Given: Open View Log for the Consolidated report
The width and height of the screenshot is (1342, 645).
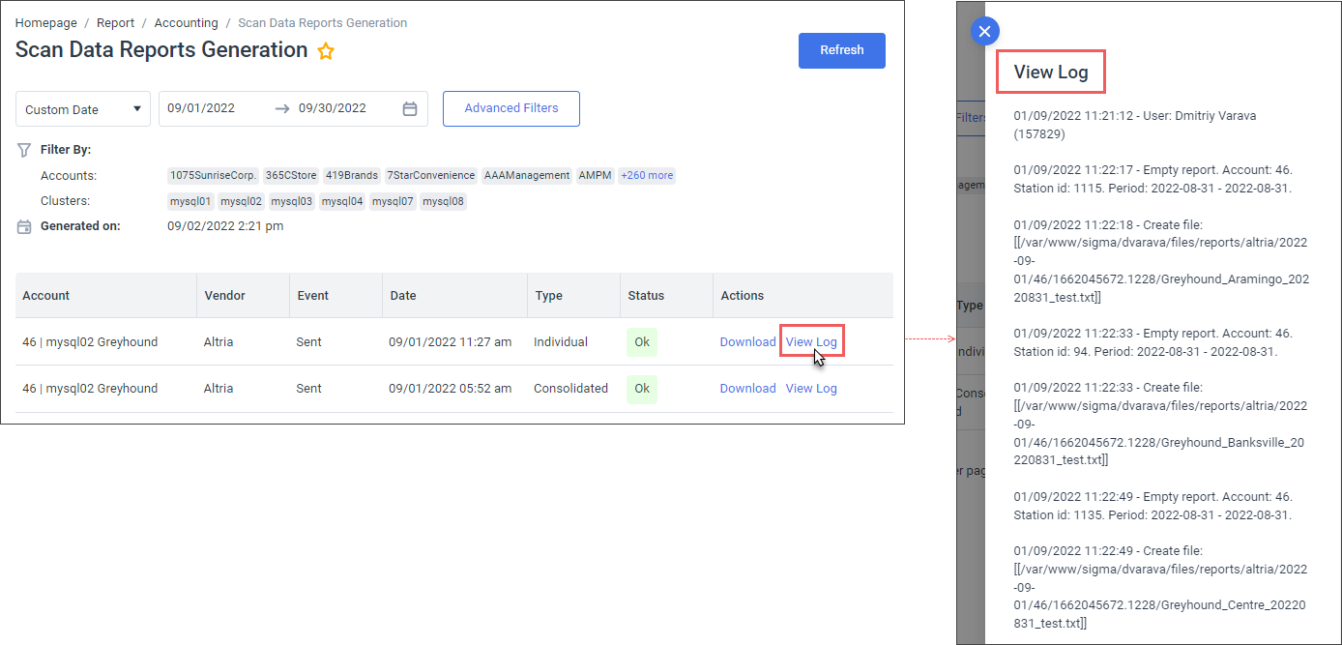Looking at the screenshot, I should pos(811,388).
